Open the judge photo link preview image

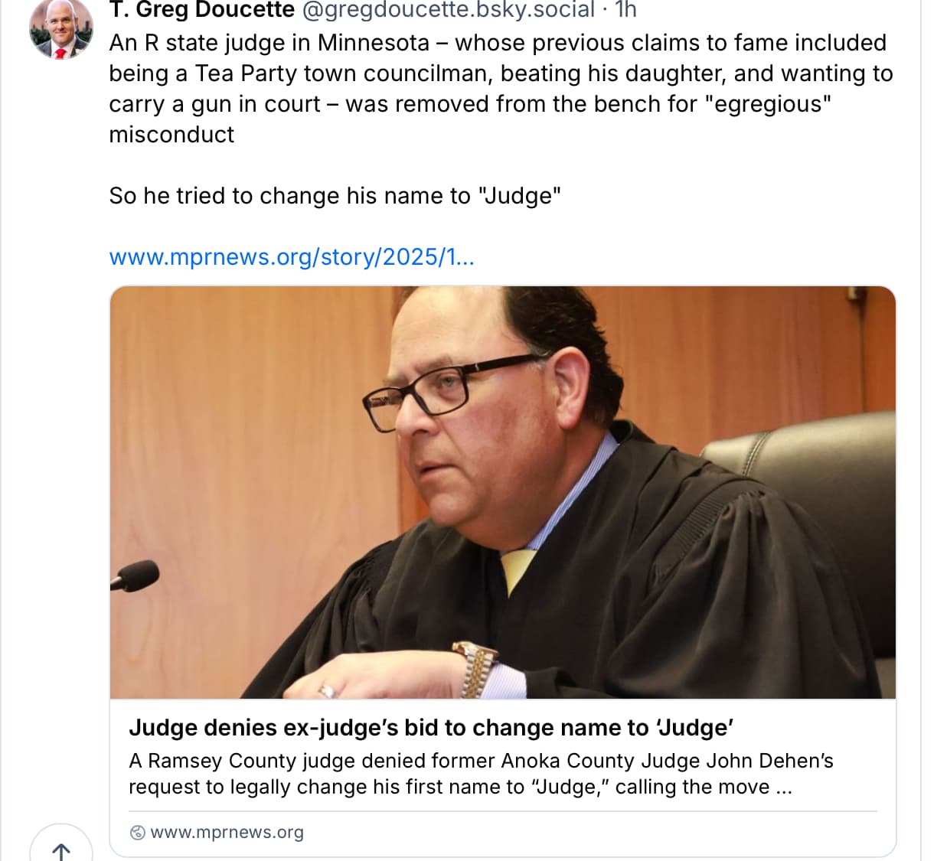pyautogui.click(x=502, y=492)
